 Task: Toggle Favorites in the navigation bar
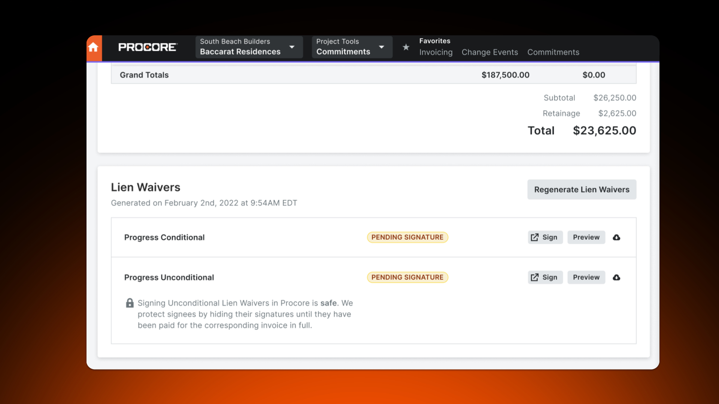point(435,41)
